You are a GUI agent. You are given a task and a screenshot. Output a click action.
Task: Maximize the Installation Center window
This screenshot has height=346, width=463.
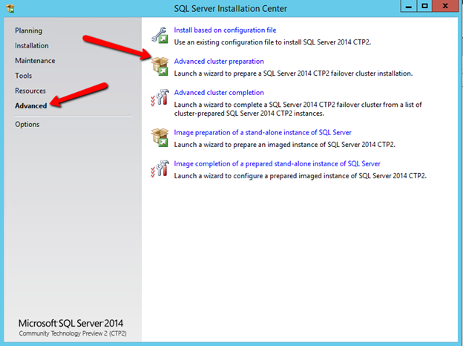(424, 5)
